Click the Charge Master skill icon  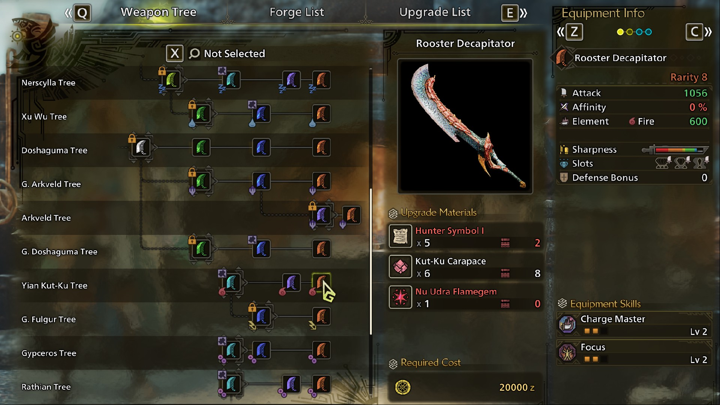tap(567, 324)
